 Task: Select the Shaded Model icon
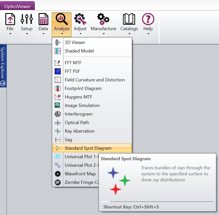pyautogui.click(x=58, y=51)
